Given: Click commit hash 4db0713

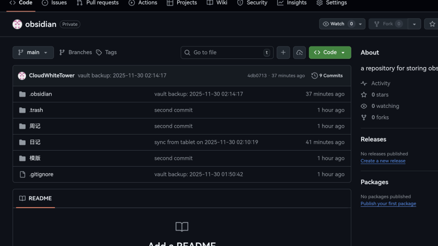Looking at the screenshot, I should [257, 76].
